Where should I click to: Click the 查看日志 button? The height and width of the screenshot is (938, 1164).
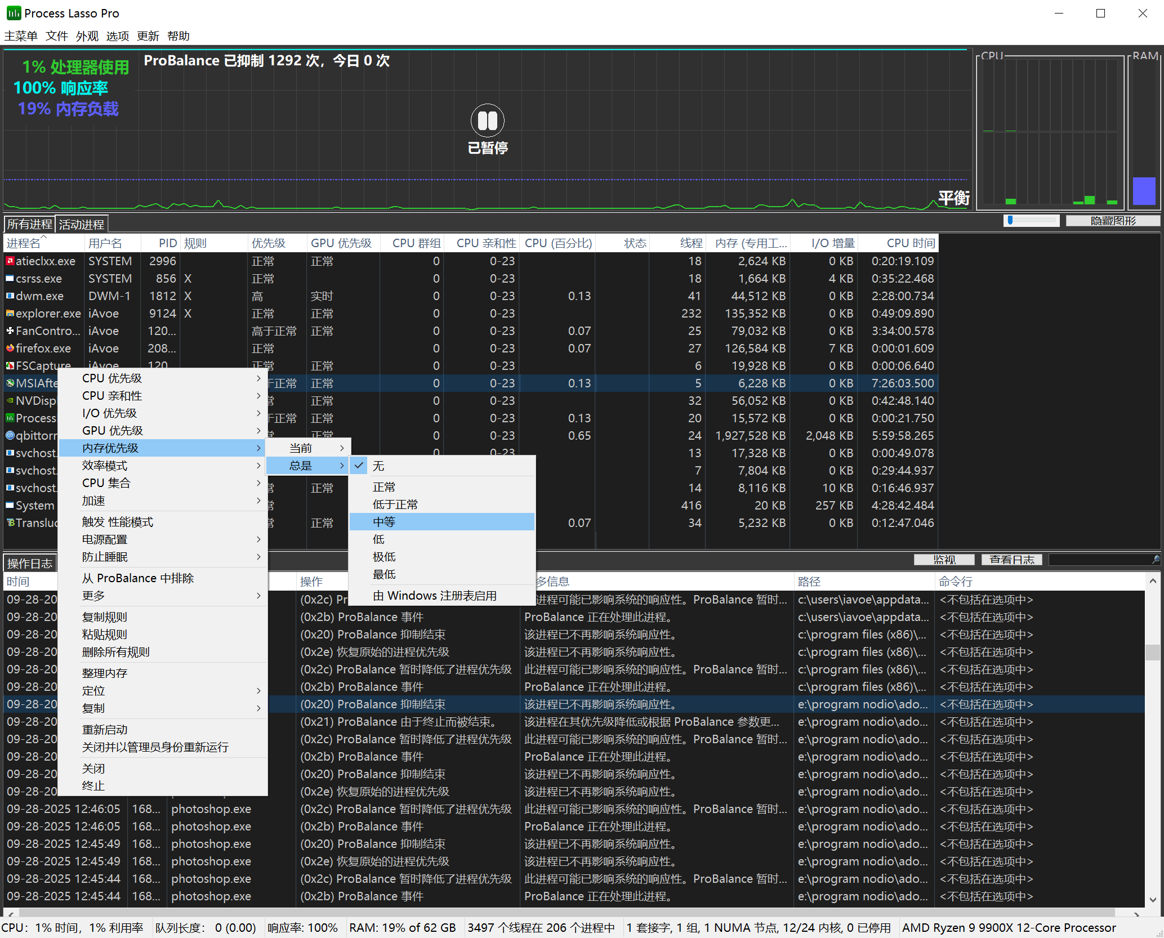[1011, 560]
